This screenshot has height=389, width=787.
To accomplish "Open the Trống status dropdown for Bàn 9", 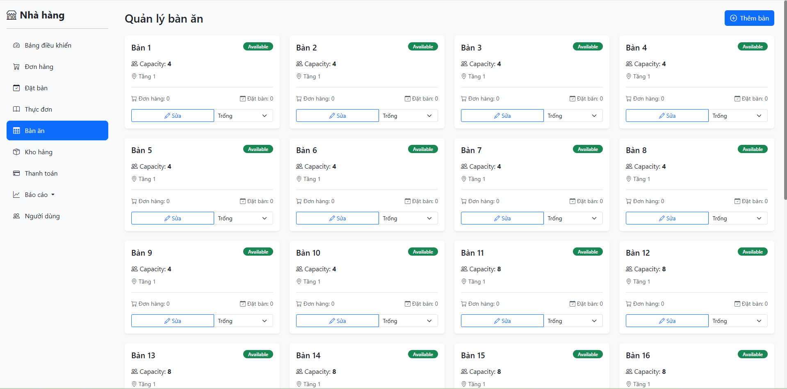I will (244, 321).
